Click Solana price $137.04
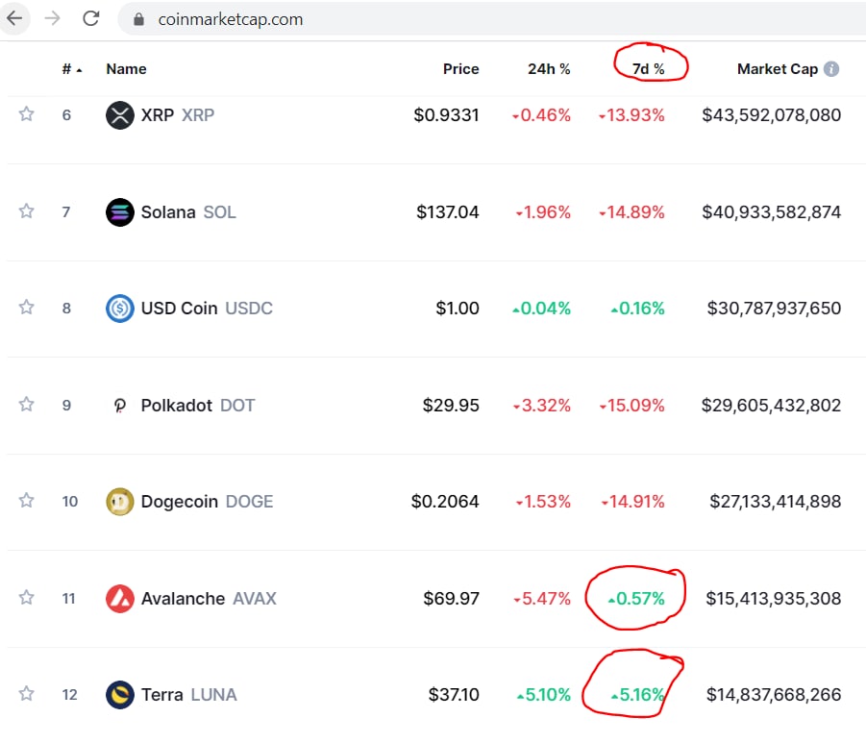866x743 pixels. click(x=448, y=212)
